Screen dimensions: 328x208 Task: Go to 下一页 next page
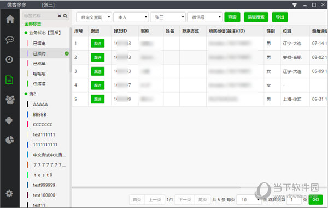click(185, 200)
